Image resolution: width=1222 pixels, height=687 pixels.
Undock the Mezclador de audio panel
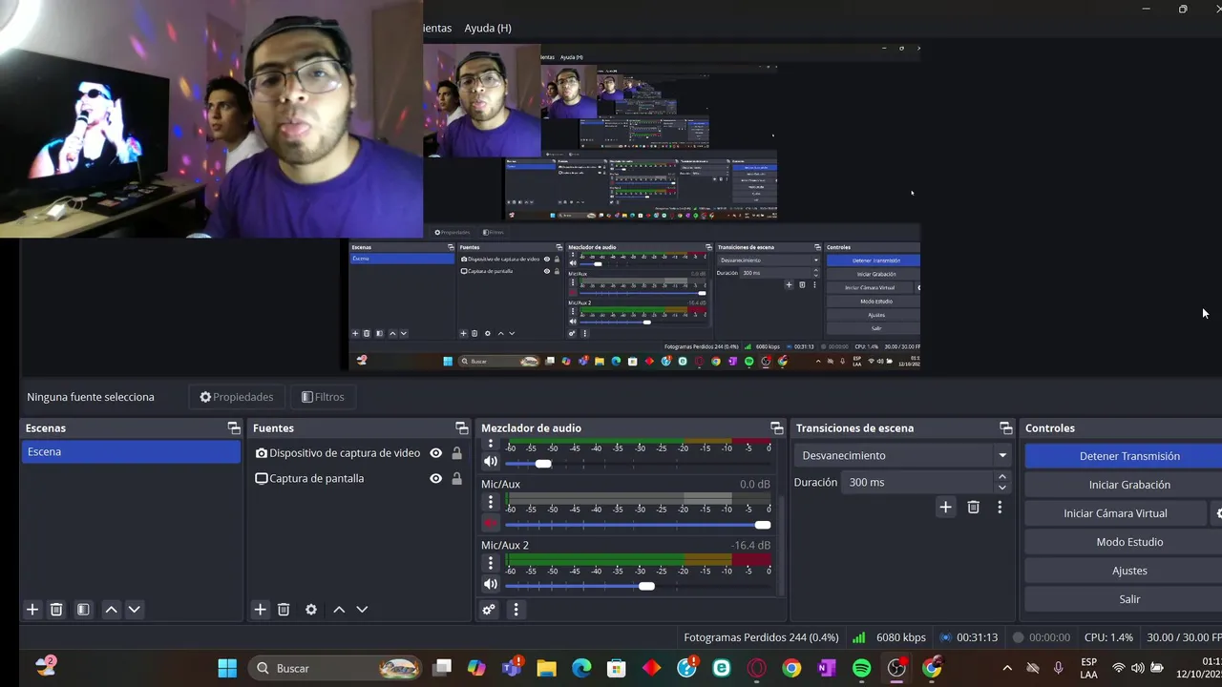pyautogui.click(x=776, y=427)
